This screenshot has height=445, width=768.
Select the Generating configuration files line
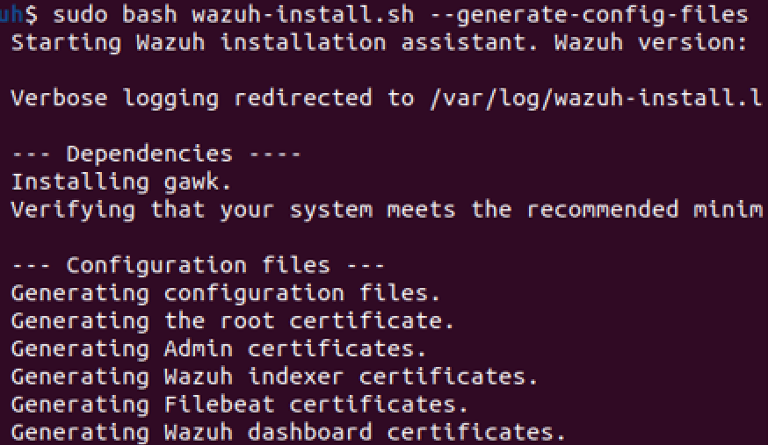[226, 293]
